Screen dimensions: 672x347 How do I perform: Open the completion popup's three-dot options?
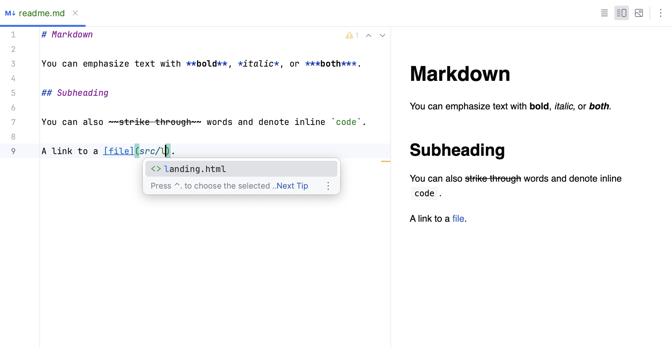328,186
